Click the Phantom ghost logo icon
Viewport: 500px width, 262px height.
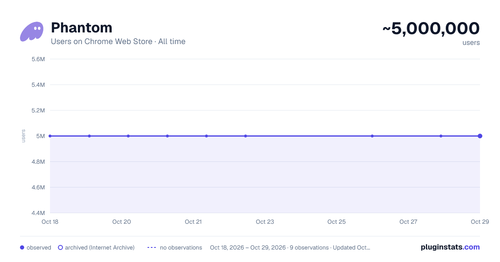click(32, 32)
